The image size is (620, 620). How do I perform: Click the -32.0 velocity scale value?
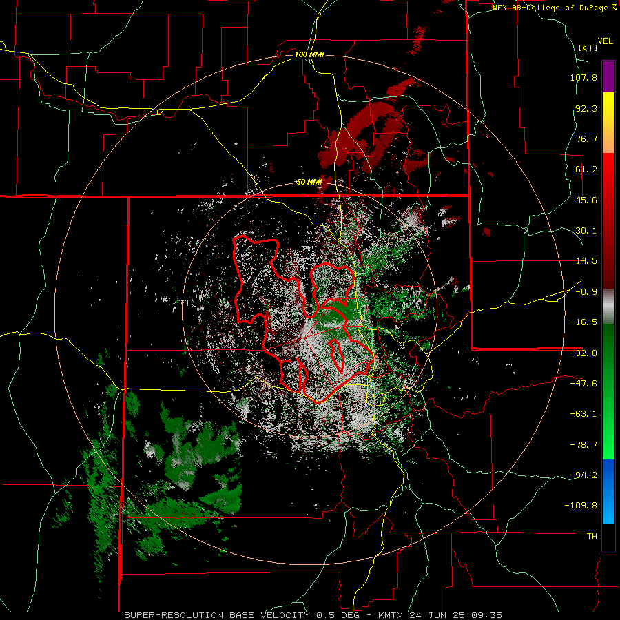click(583, 353)
